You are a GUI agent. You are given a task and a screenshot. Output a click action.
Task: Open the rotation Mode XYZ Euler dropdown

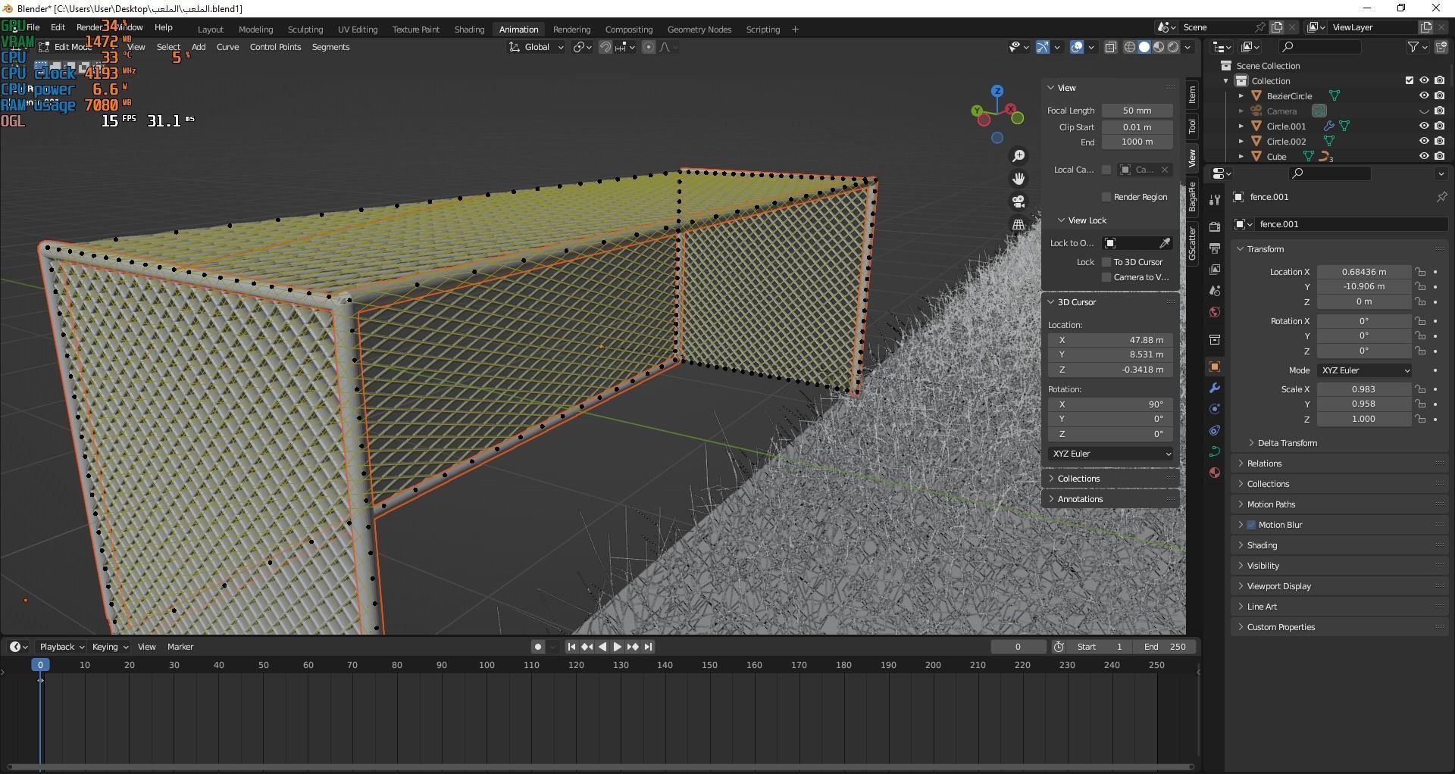pyautogui.click(x=1364, y=370)
